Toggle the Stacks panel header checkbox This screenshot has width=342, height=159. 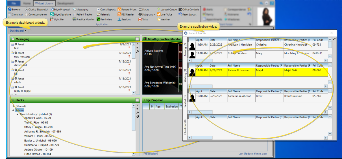137,100
